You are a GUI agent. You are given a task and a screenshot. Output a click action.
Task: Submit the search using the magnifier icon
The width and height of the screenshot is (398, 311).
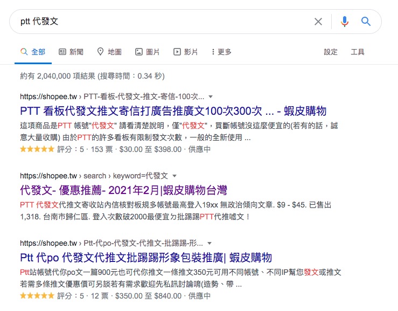point(366,22)
